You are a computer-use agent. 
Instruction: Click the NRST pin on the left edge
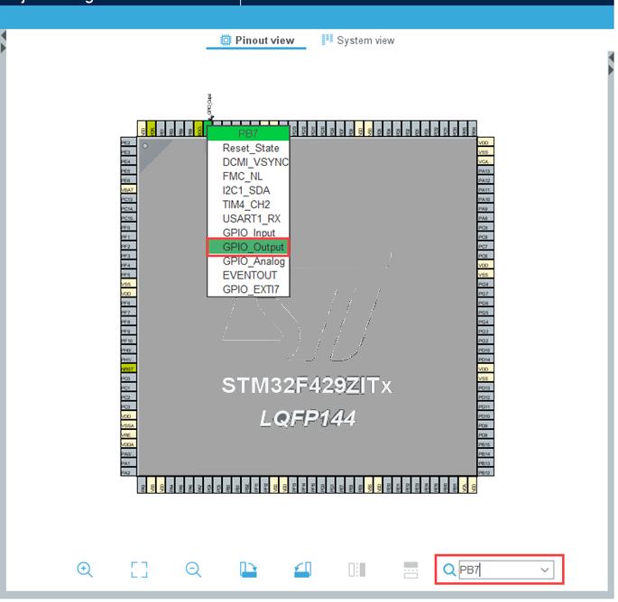click(x=126, y=369)
